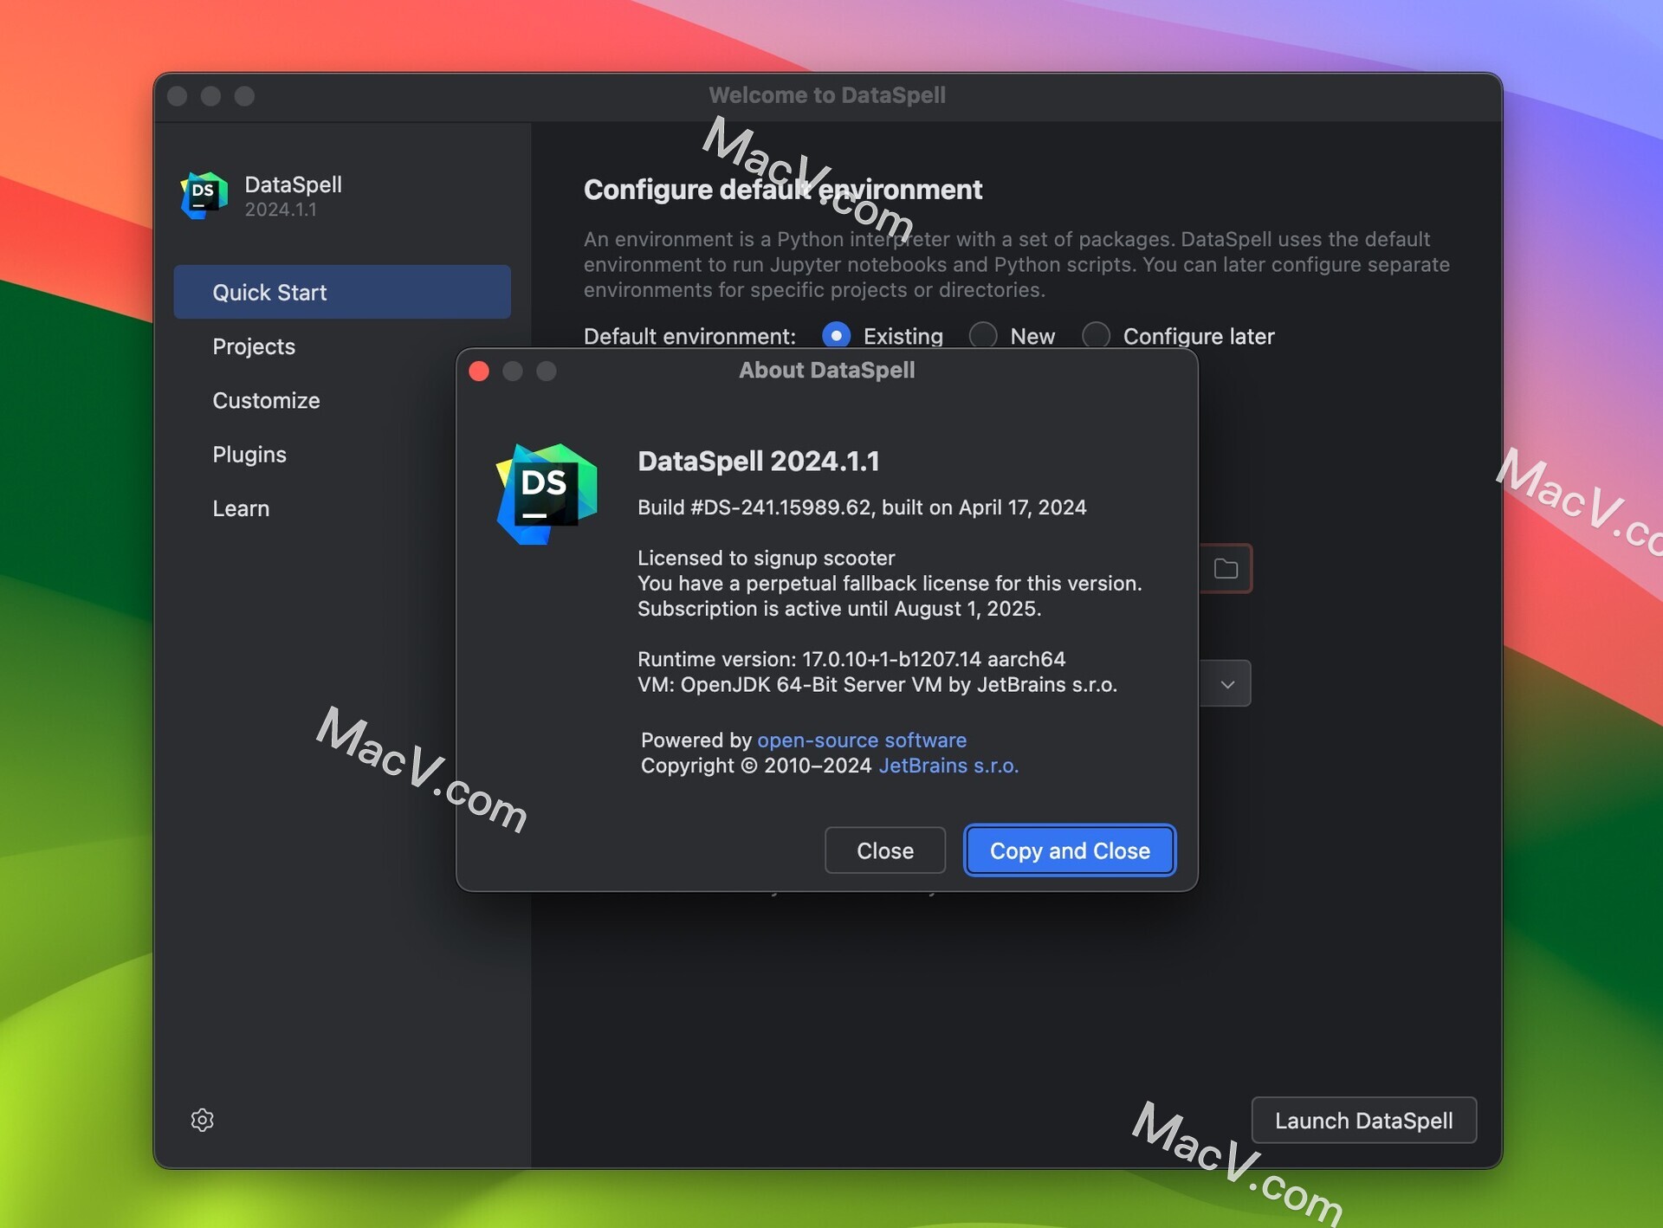The image size is (1663, 1228).
Task: Go to the Customize section
Action: pyautogui.click(x=266, y=400)
